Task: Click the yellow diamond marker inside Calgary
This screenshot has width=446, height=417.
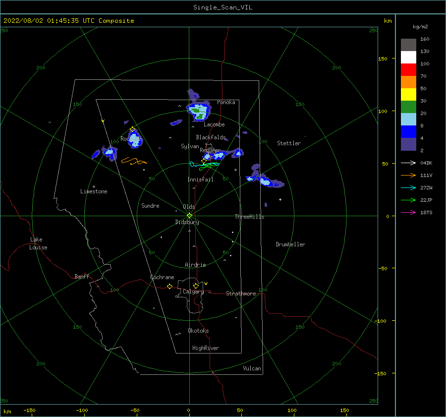Action: (196, 286)
